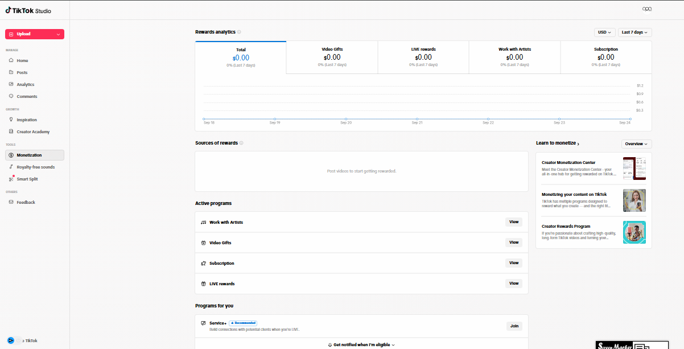Image resolution: width=684 pixels, height=349 pixels.
Task: Open the Overview dropdown
Action: (636, 144)
